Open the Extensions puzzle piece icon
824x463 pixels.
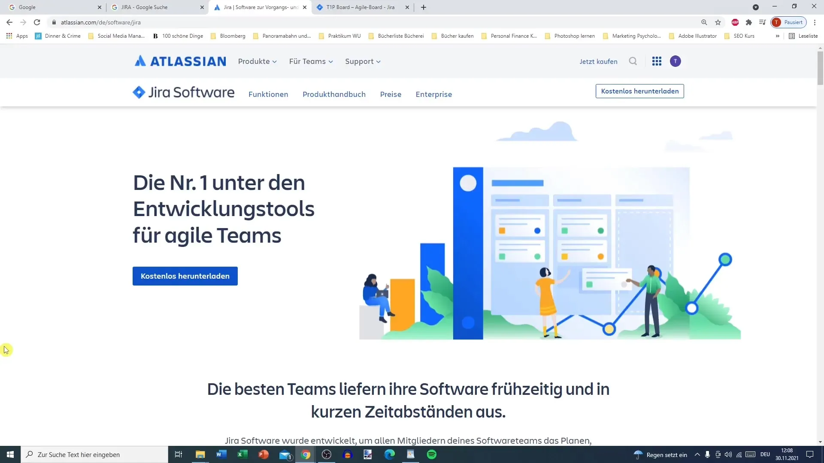click(749, 22)
